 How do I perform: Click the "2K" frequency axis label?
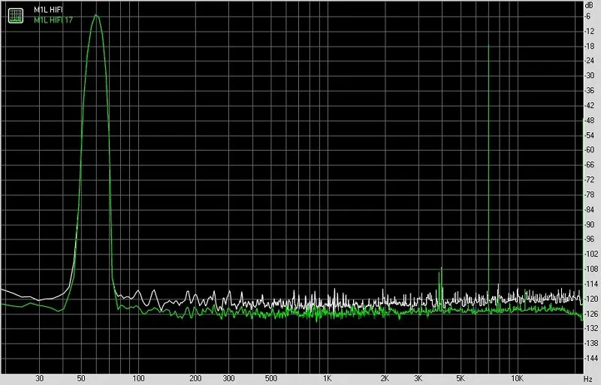(x=385, y=379)
